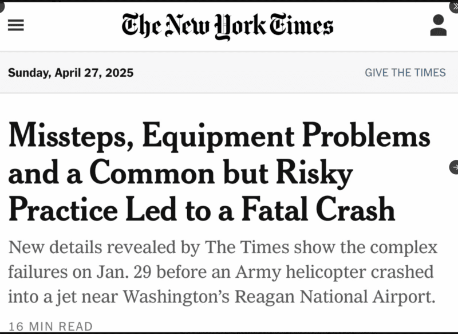Click the double-chevron button in top-right corner
The height and width of the screenshot is (334, 458).
pyautogui.click(x=454, y=7)
